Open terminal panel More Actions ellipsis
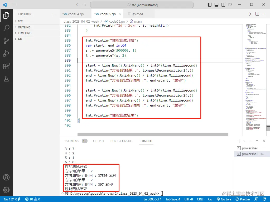 click(x=250, y=141)
